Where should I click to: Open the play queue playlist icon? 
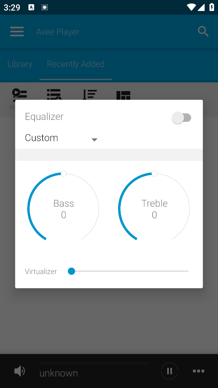tap(19, 94)
